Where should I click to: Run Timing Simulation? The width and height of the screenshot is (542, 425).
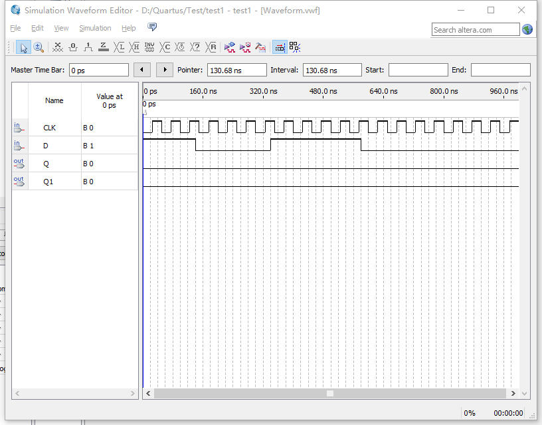(x=245, y=47)
